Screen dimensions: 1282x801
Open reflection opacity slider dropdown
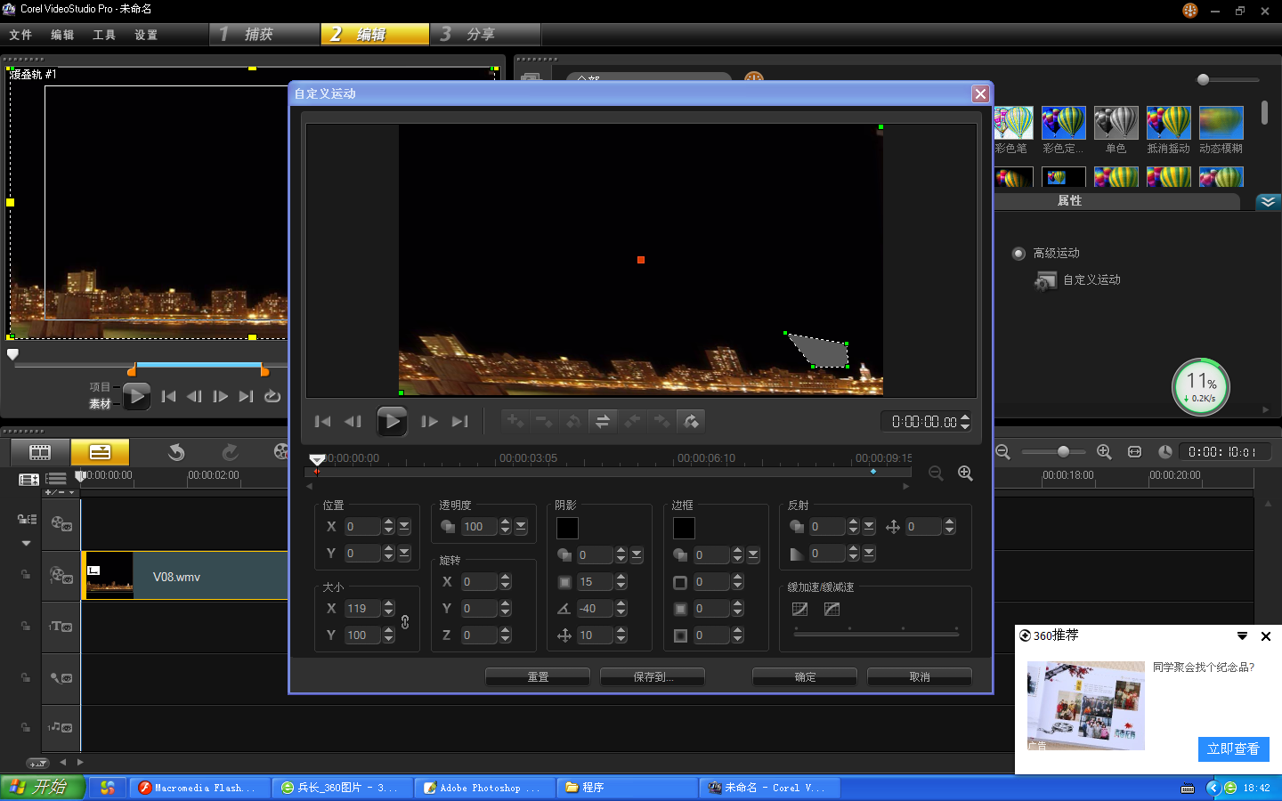[x=869, y=527]
